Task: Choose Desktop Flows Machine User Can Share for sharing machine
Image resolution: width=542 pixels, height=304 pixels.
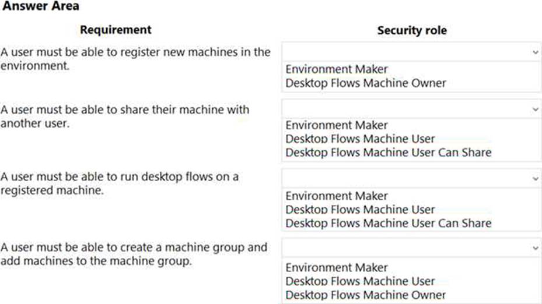Action: 388,153
